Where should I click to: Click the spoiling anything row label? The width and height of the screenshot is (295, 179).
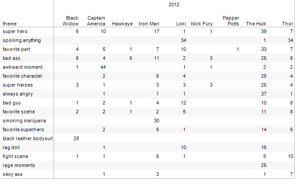tap(21, 40)
